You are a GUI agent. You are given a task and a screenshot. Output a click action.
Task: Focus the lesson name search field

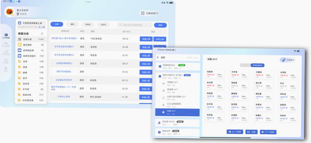click(135, 25)
